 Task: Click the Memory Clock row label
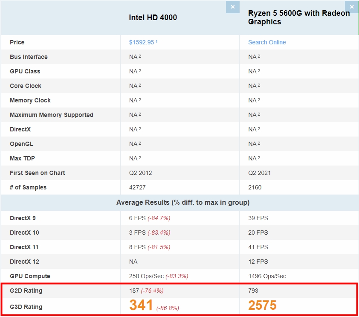(30, 100)
